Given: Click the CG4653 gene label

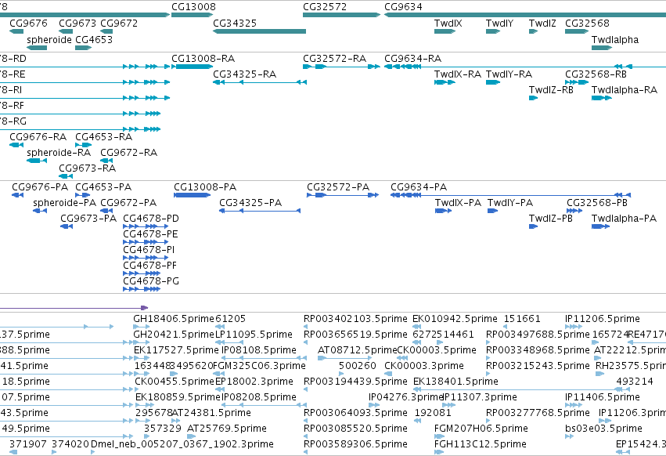Looking at the screenshot, I should coord(94,39).
